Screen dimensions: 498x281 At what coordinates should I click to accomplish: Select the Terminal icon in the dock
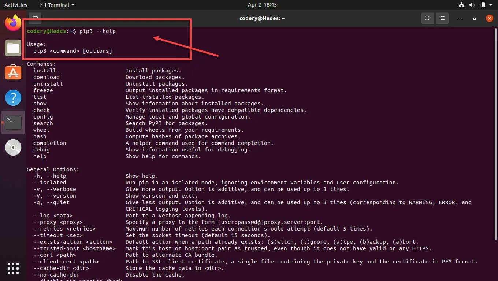(x=13, y=123)
